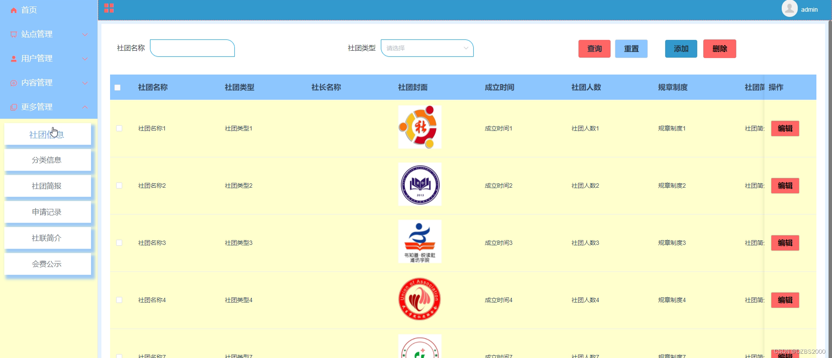832x358 pixels.
Task: Click cell 成立时间2
Action: pos(498,186)
